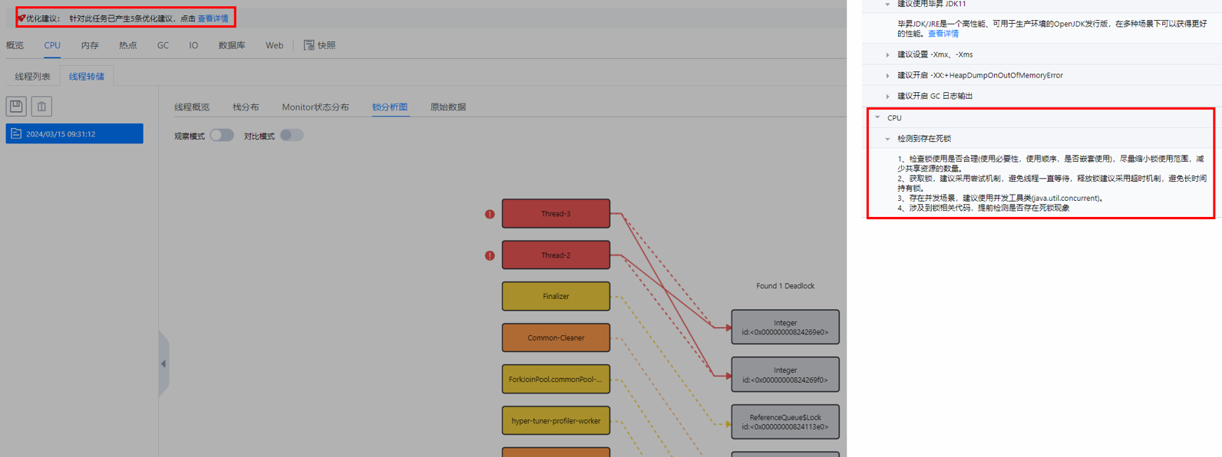Click the Integer lock node ending 824269e0
Image resolution: width=1222 pixels, height=457 pixels.
785,327
